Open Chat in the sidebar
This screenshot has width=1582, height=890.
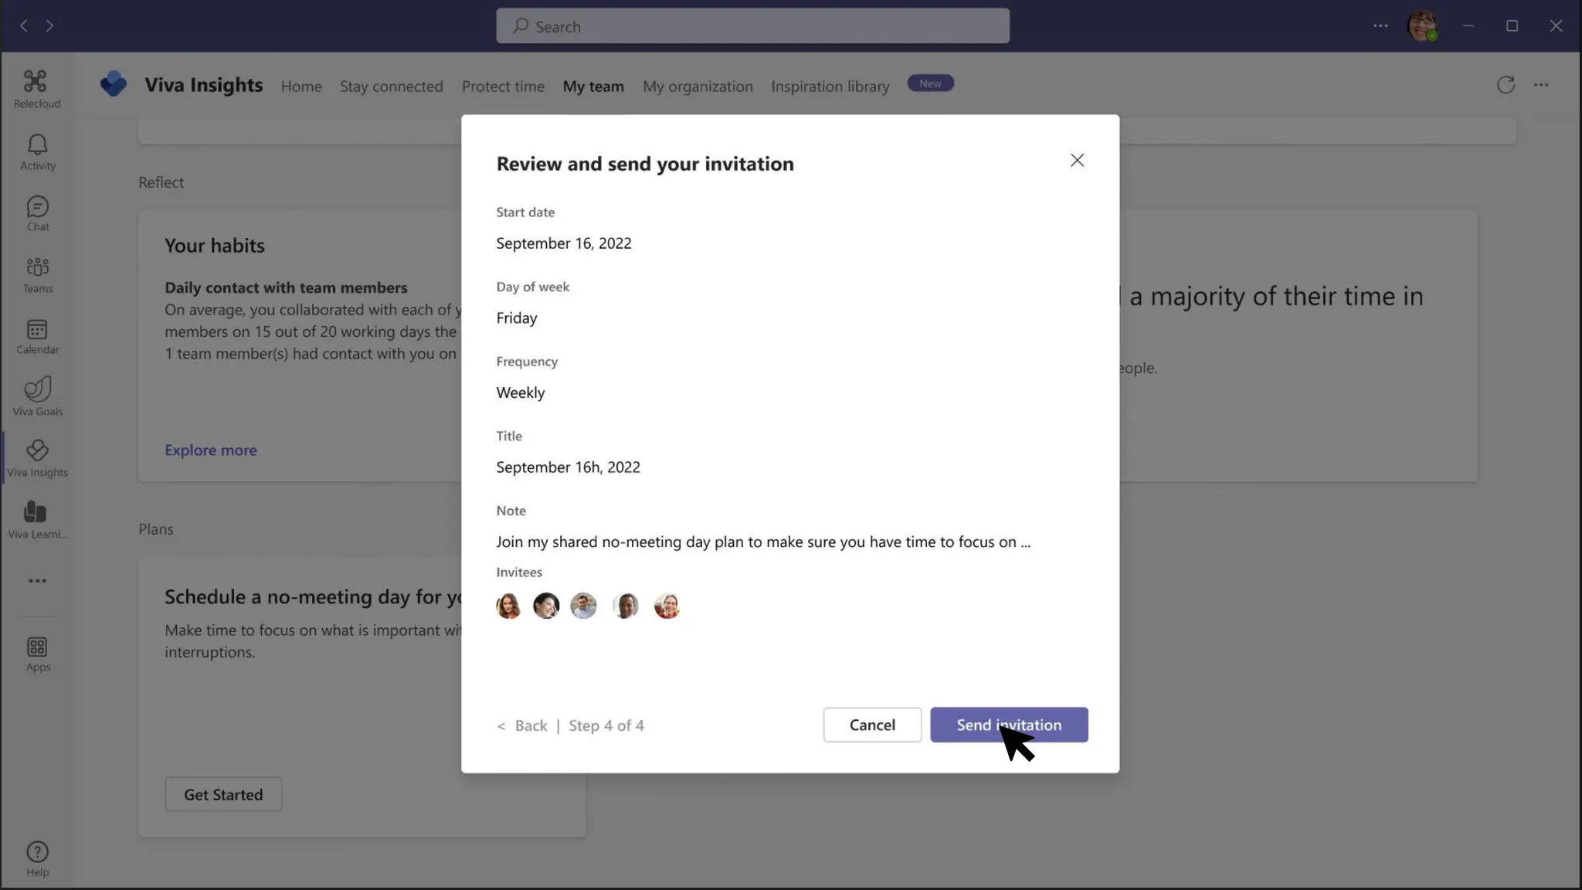[37, 213]
